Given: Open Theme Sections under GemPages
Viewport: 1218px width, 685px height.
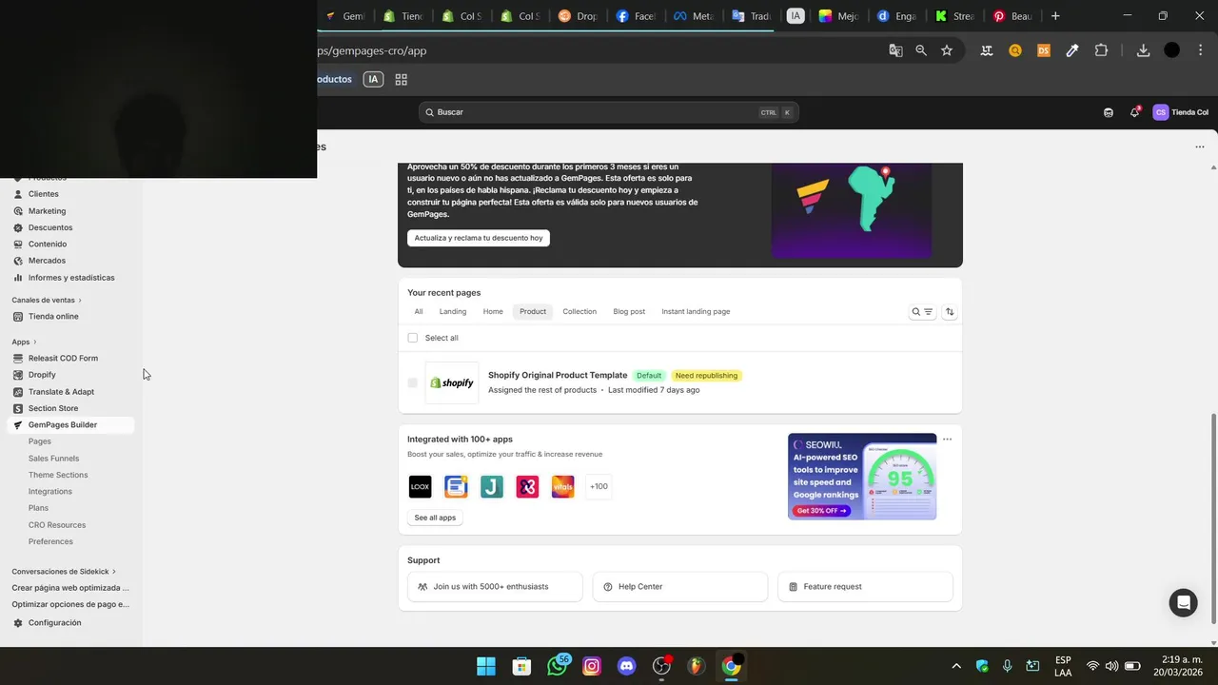Looking at the screenshot, I should [58, 475].
